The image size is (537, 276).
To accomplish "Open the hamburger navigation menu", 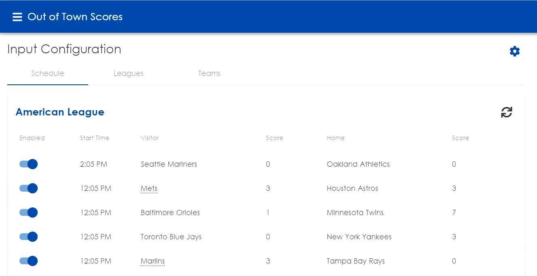I will click(x=17, y=17).
